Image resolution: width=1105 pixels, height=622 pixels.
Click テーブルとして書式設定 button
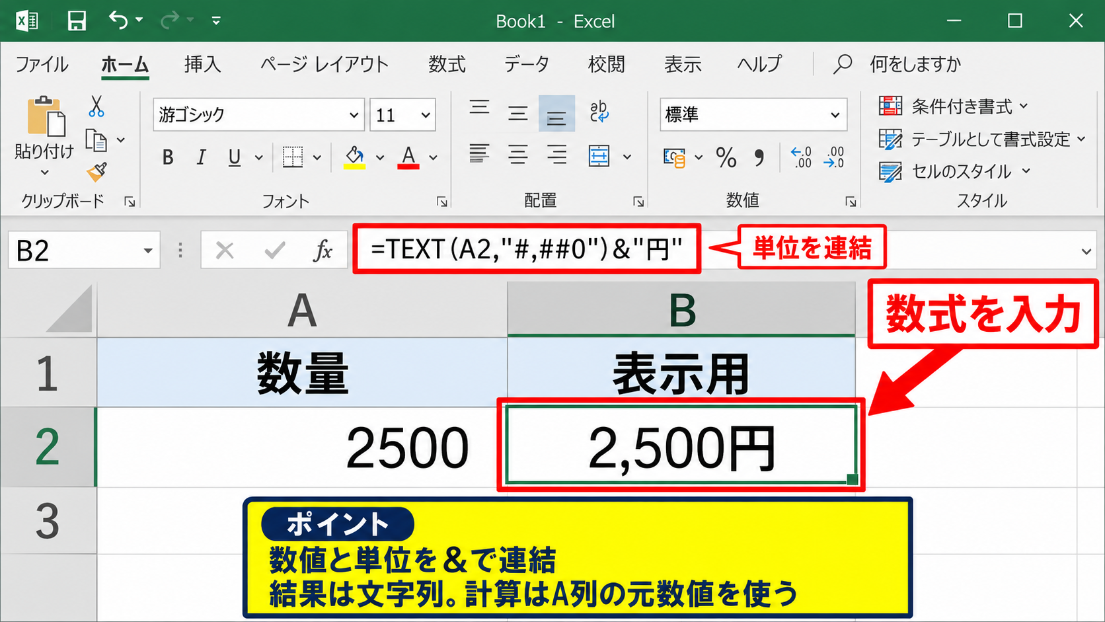pyautogui.click(x=983, y=139)
